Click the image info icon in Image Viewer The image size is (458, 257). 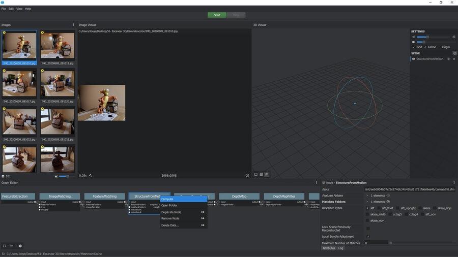247,175
